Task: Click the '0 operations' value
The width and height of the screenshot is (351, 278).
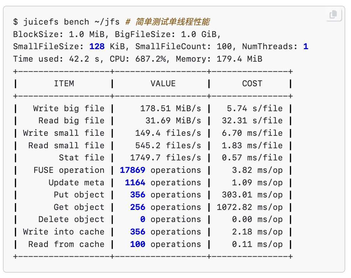Action: (x=171, y=220)
